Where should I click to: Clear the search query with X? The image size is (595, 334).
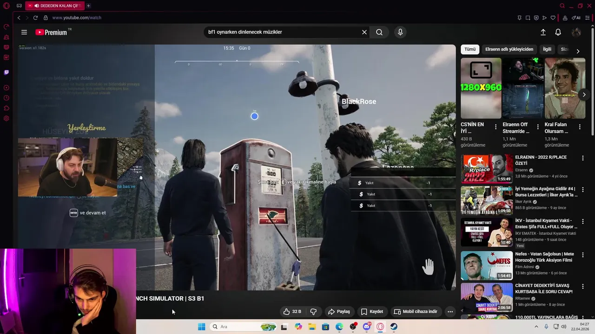364,32
